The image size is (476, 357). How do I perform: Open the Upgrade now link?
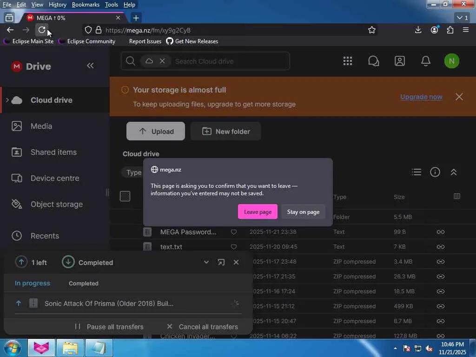[x=421, y=97]
